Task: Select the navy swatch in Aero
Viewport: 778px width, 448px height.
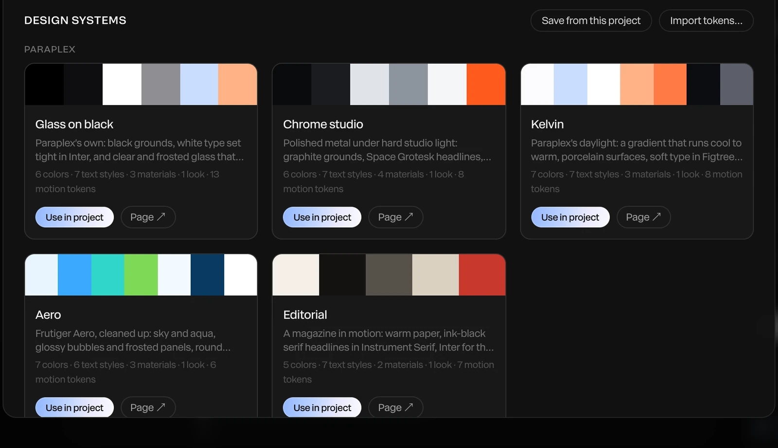Action: (x=207, y=275)
